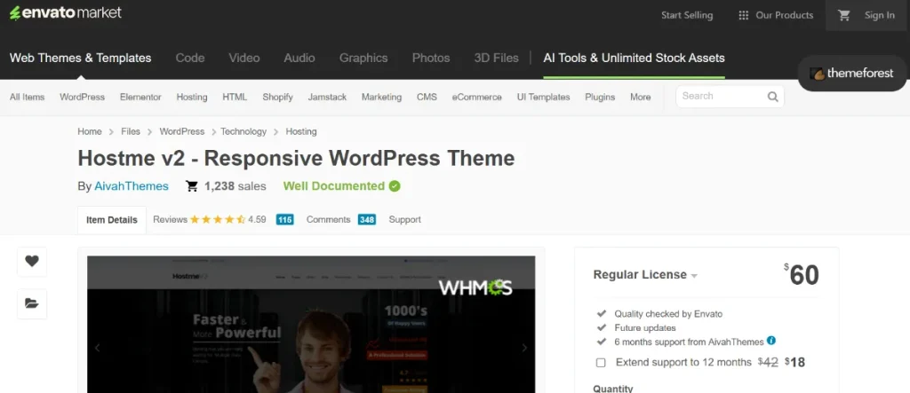Enable Extend support to 12 months
The width and height of the screenshot is (910, 393).
click(x=601, y=363)
